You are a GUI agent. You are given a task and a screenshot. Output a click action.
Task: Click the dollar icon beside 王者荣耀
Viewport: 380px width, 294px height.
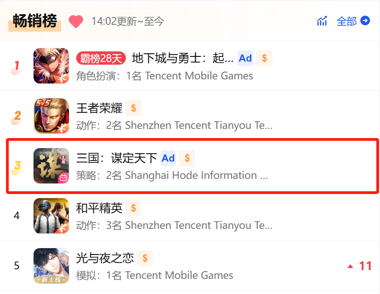(133, 108)
